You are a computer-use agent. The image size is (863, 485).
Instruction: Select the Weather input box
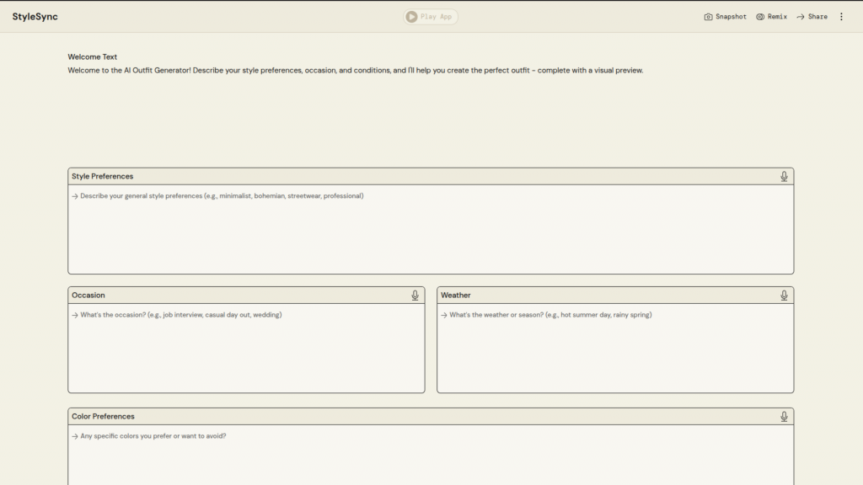[615, 348]
